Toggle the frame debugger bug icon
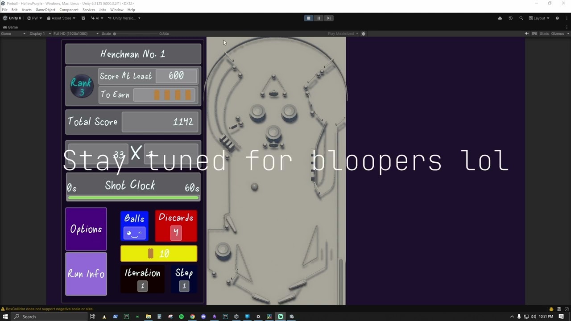This screenshot has height=321, width=571. tap(364, 33)
